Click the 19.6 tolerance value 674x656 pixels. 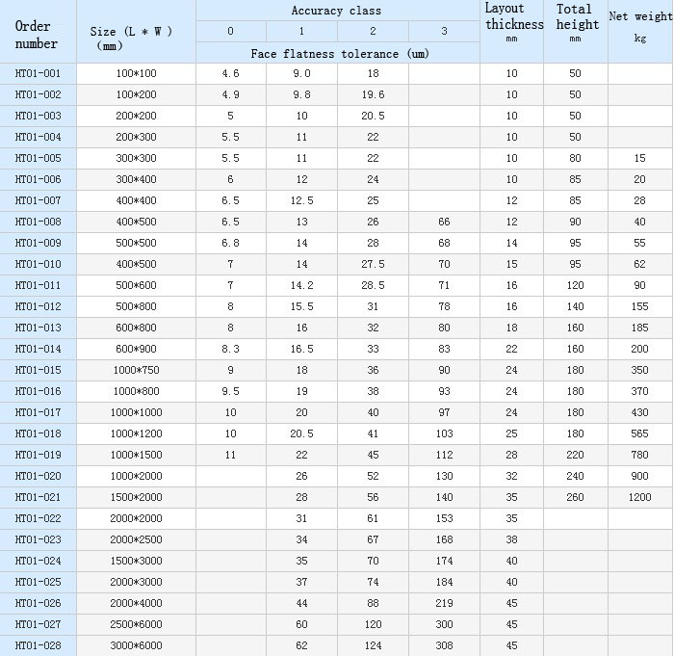pos(374,94)
